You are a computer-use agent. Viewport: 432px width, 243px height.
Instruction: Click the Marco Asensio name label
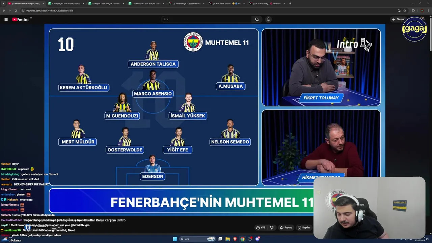(153, 93)
